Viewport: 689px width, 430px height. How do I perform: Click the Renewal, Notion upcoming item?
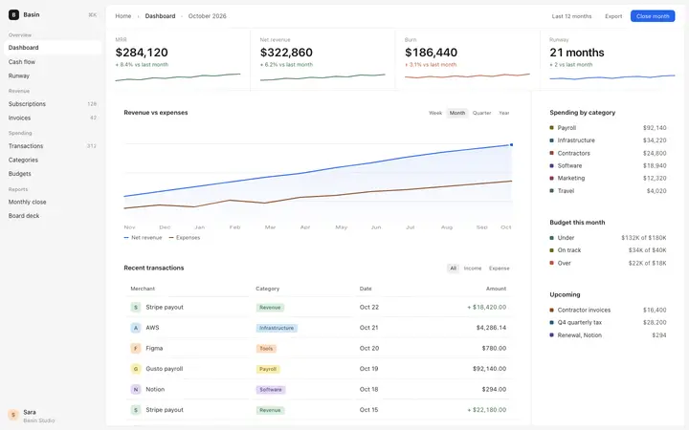(608, 335)
